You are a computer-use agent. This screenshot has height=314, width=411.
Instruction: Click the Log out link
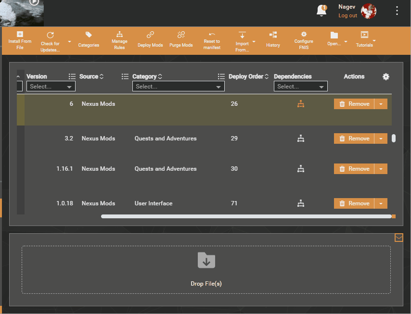[x=347, y=15]
